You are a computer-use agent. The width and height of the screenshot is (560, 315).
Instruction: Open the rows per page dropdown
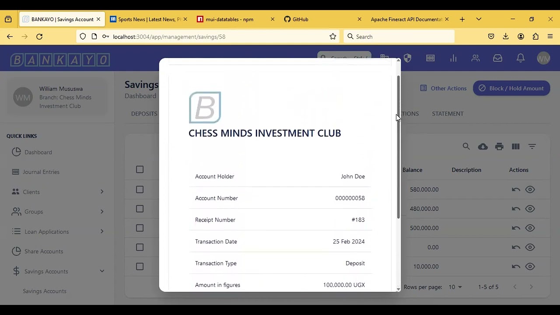(455, 287)
